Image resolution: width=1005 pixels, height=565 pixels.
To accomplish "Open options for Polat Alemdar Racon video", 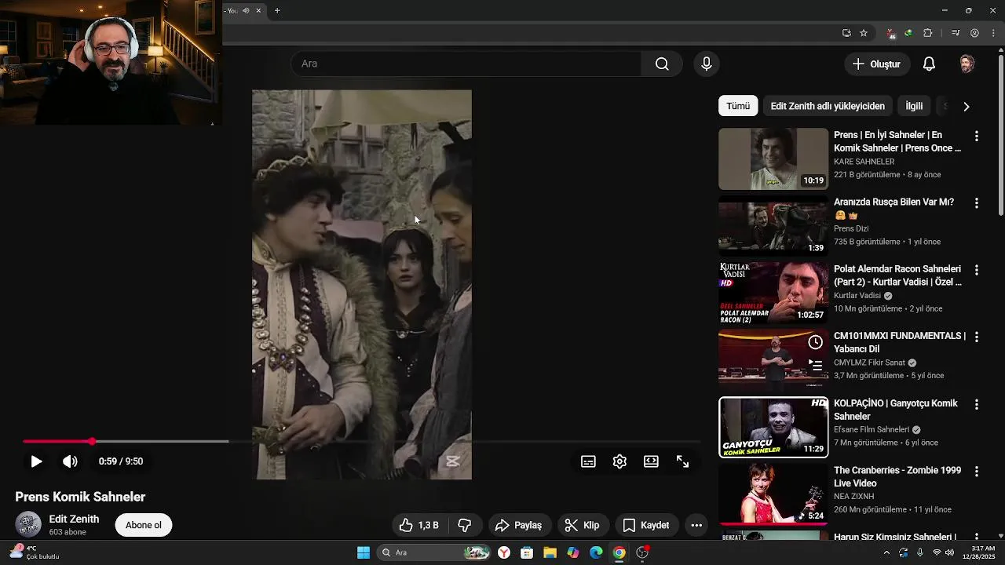I will pyautogui.click(x=977, y=270).
